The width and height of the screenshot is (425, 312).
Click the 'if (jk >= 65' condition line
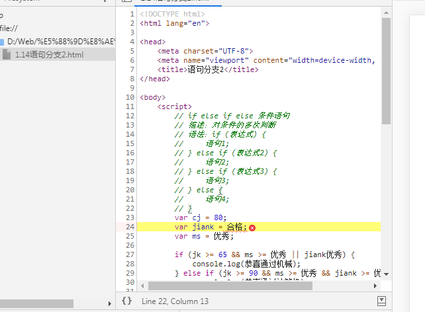click(x=265, y=254)
